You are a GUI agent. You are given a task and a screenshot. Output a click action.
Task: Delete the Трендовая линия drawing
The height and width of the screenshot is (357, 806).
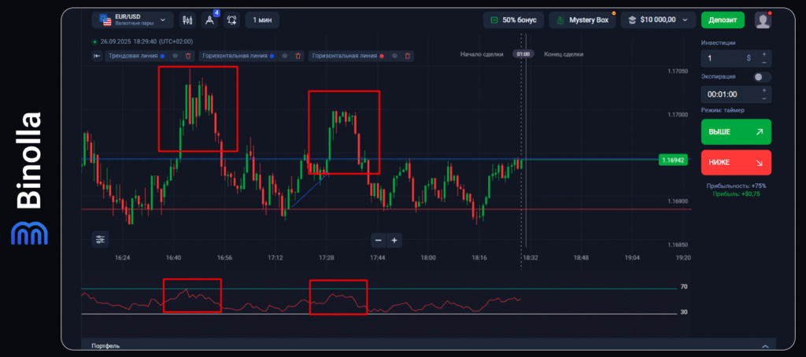click(188, 56)
